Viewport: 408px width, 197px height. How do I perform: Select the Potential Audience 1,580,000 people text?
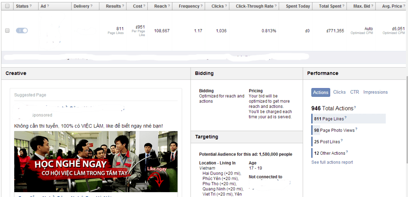click(x=246, y=154)
